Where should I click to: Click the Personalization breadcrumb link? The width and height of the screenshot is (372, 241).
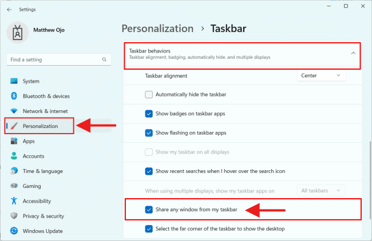(157, 28)
